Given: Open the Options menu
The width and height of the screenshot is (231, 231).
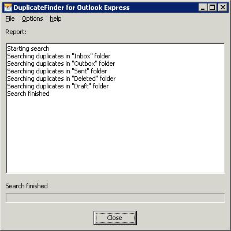Looking at the screenshot, I should tap(32, 18).
